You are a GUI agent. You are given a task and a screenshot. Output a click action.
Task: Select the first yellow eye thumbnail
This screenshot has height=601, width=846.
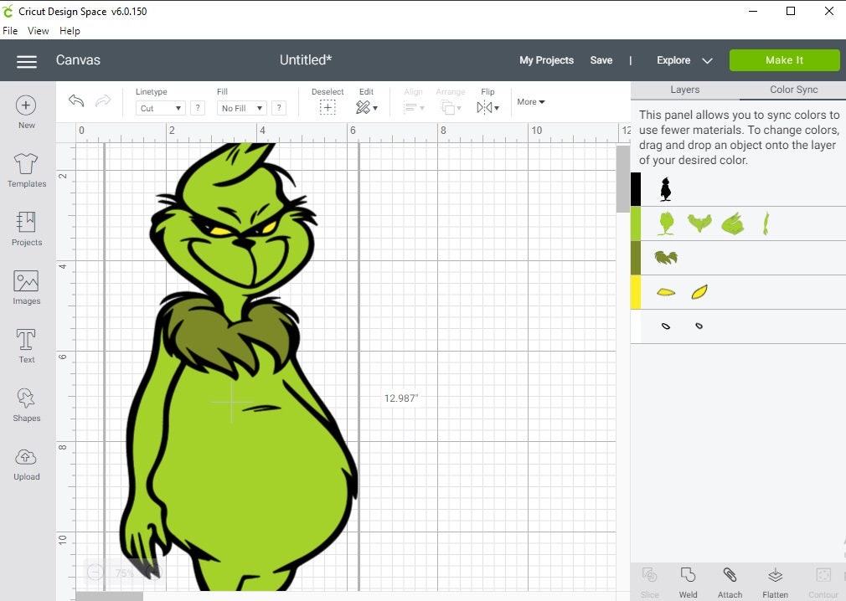[x=666, y=292]
